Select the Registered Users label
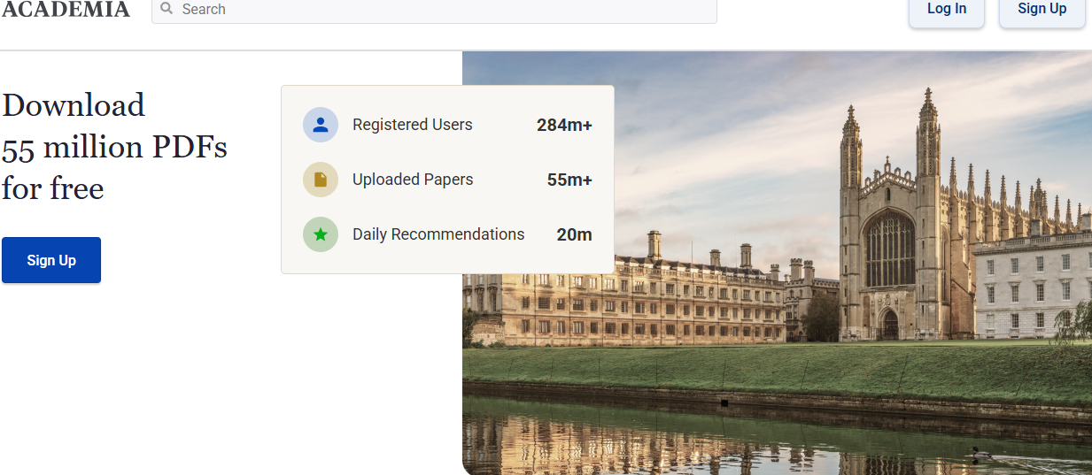Viewport: 1092px width, 475px height. [x=412, y=125]
